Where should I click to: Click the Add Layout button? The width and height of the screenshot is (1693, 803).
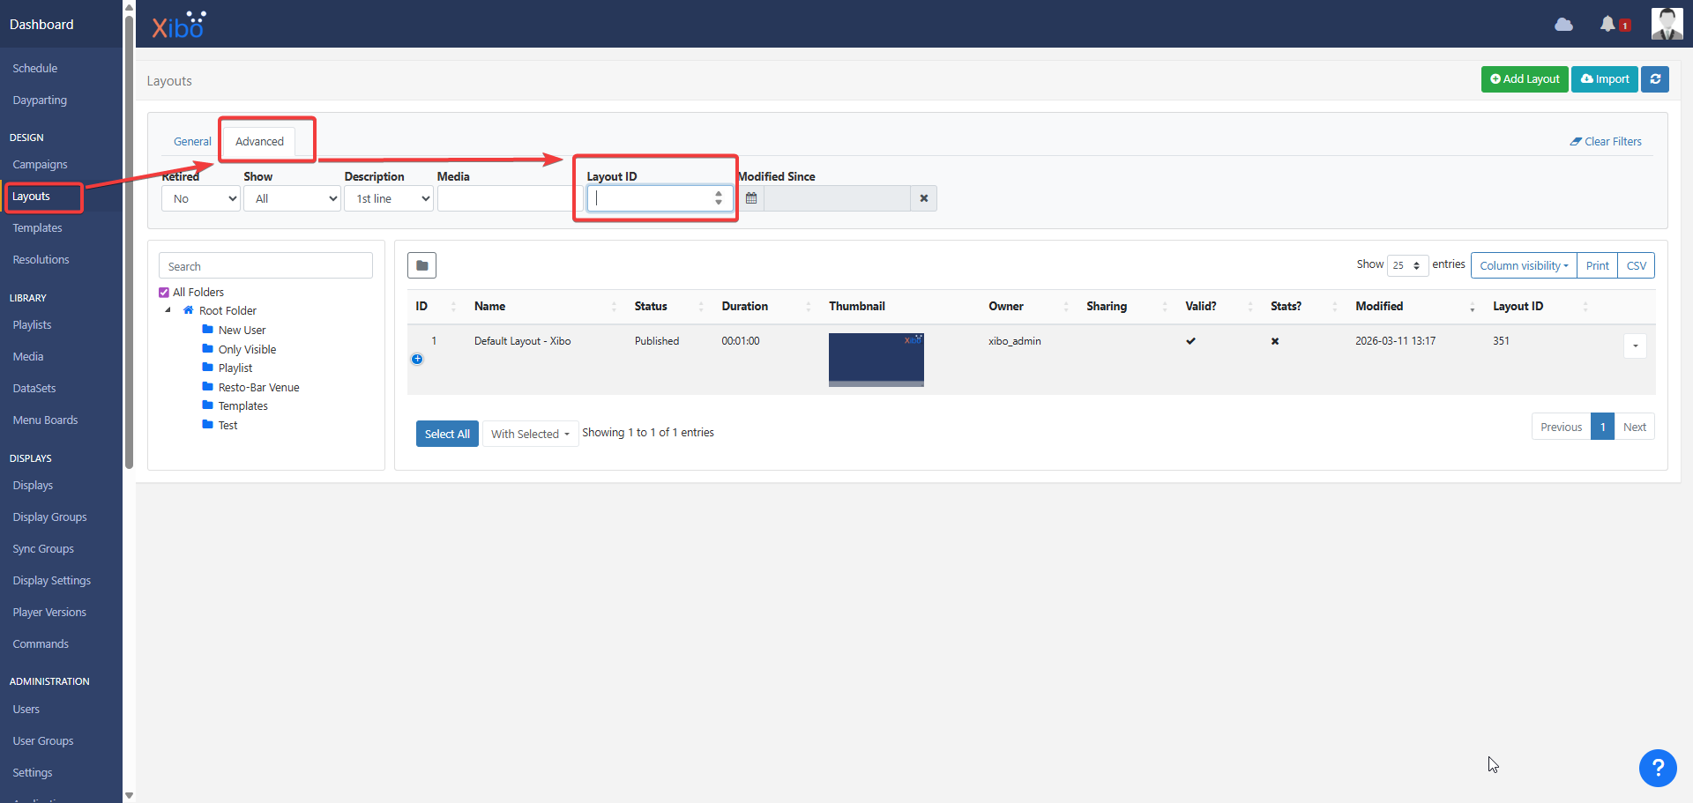(x=1525, y=79)
